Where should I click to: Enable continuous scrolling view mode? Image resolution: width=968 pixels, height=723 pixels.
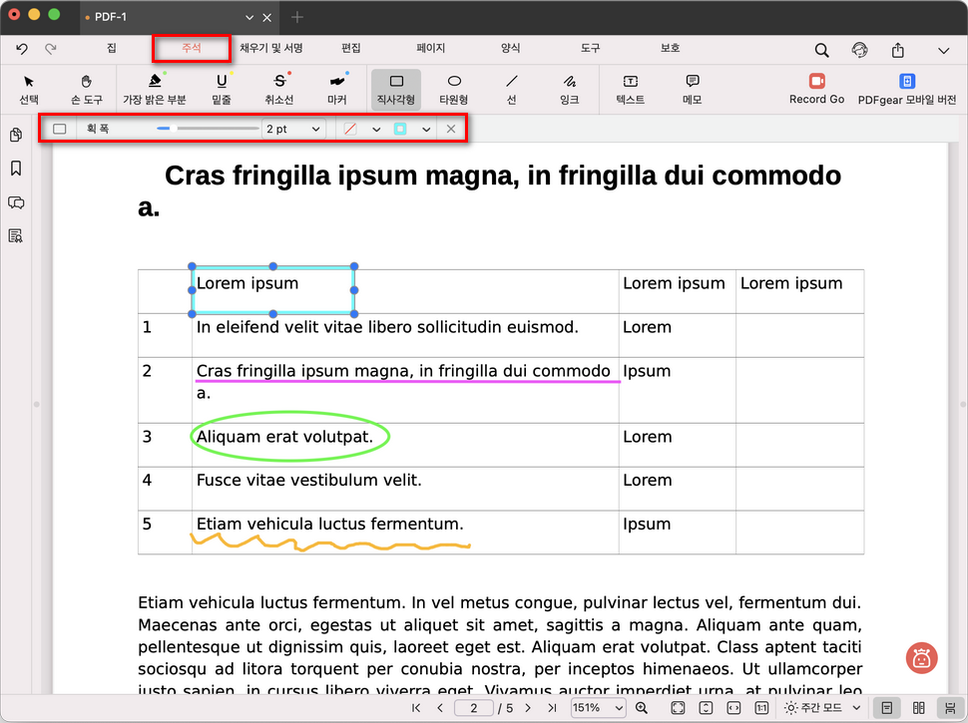pos(945,707)
